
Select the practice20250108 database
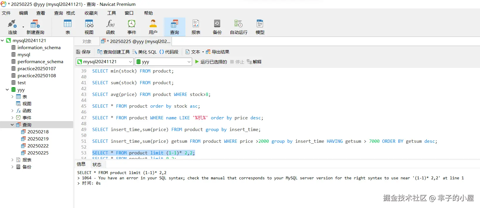pos(37,75)
